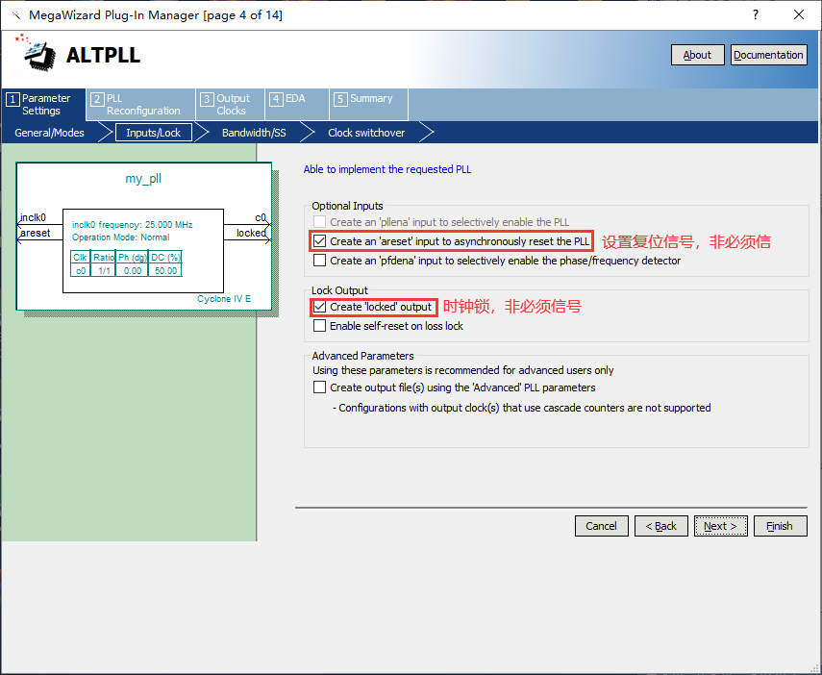
Task: Go to the EDA tab
Action: coord(294,98)
